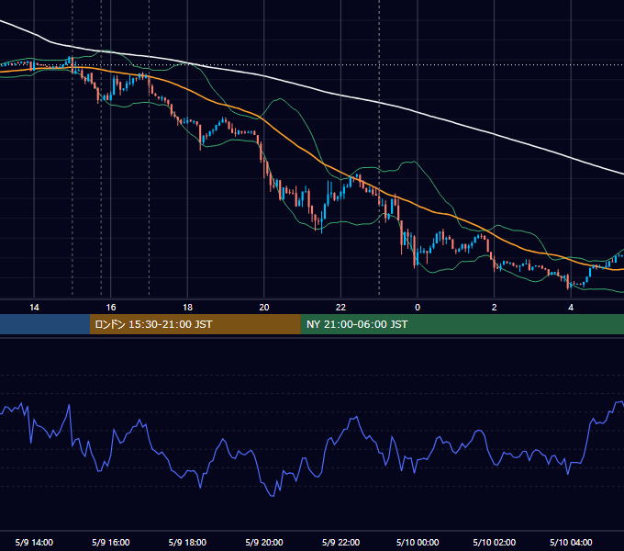Click the '16' hour axis label
624x551 pixels.
coord(111,308)
